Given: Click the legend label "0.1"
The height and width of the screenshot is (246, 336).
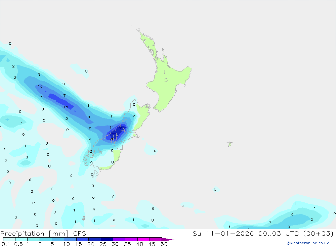Looking at the screenshot, I should [6, 244].
